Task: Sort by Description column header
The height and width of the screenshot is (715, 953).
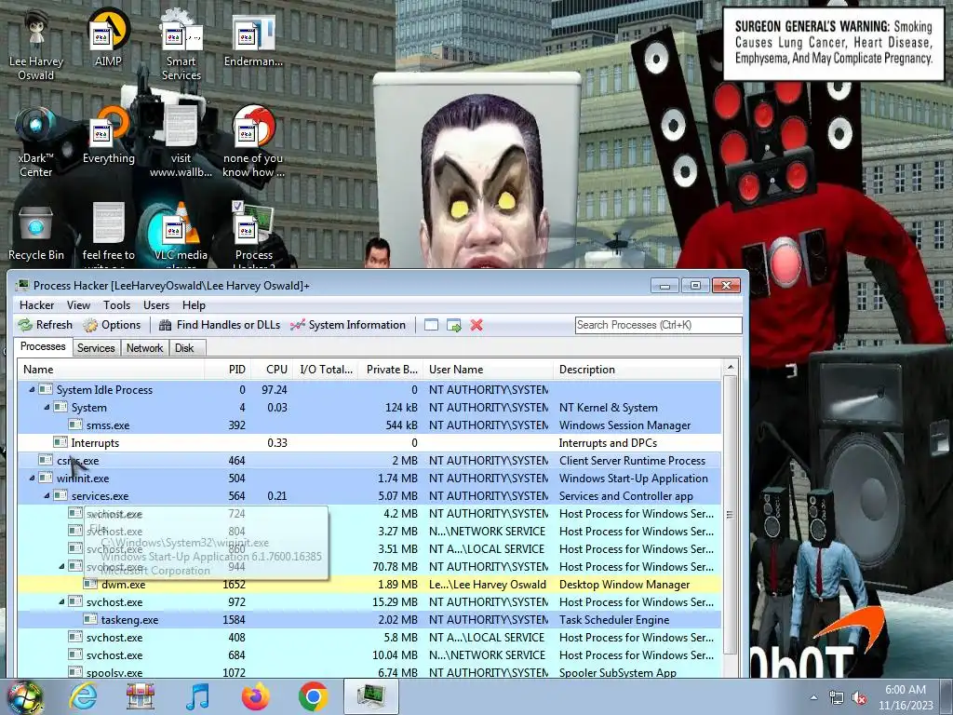Action: pyautogui.click(x=638, y=369)
